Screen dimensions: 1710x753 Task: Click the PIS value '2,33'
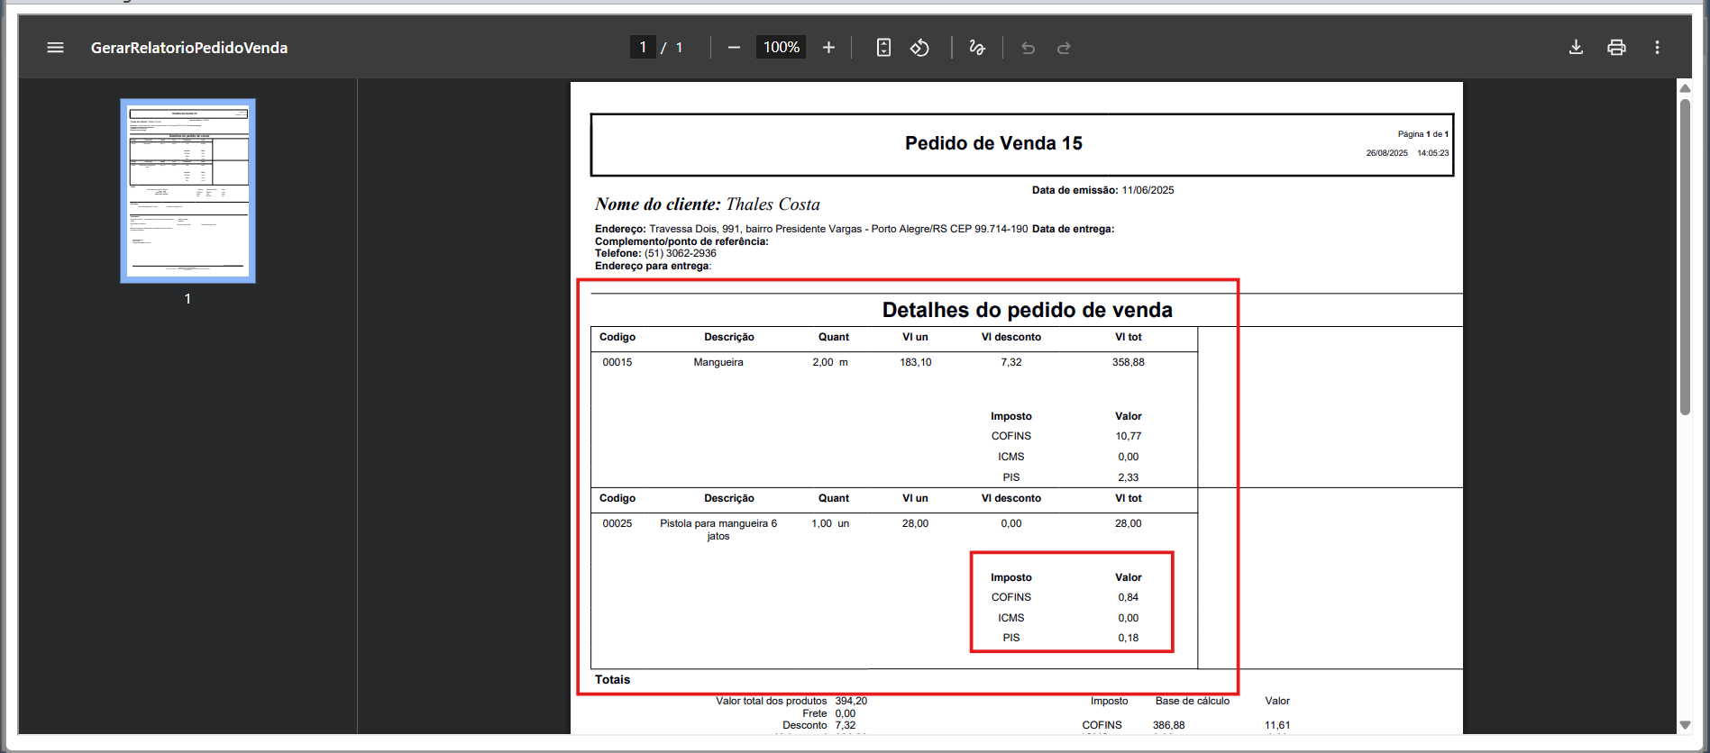click(1129, 477)
